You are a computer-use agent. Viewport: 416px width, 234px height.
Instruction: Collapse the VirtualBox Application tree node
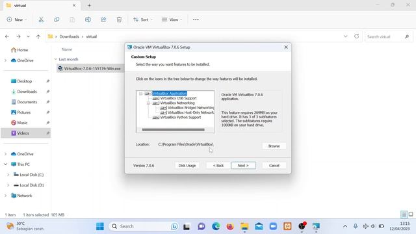(141, 94)
